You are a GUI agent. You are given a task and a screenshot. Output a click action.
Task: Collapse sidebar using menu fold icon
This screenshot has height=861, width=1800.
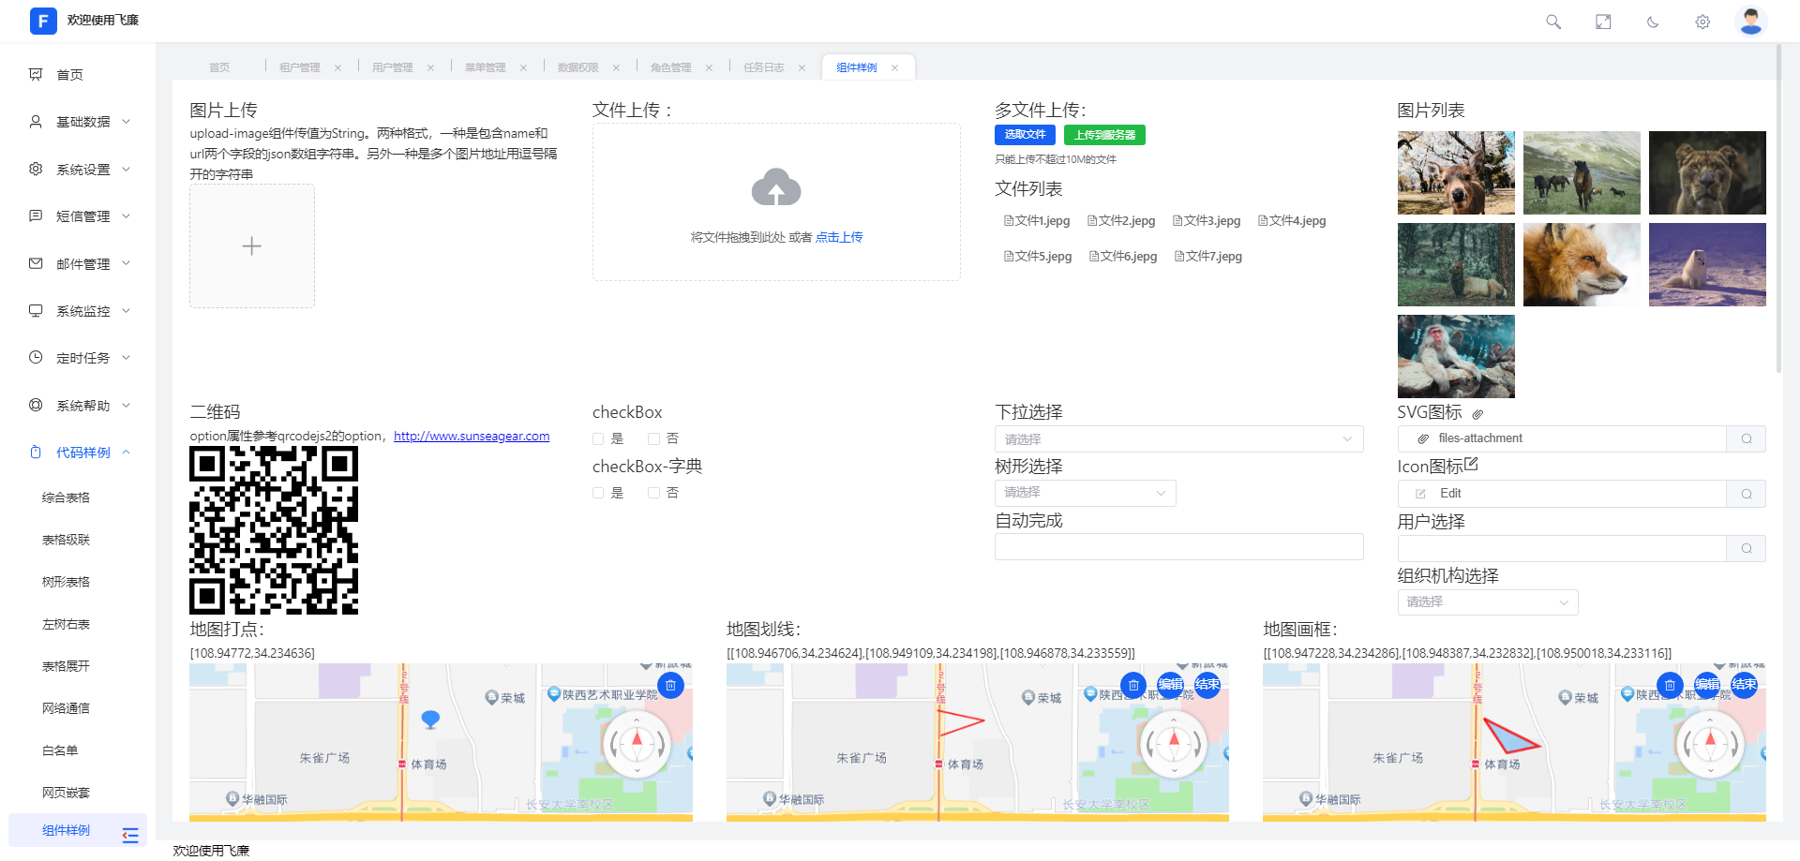pyautogui.click(x=130, y=834)
